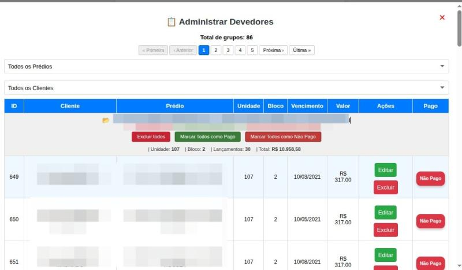Click the Excluir todos button
The height and width of the screenshot is (270, 462).
[x=151, y=136]
